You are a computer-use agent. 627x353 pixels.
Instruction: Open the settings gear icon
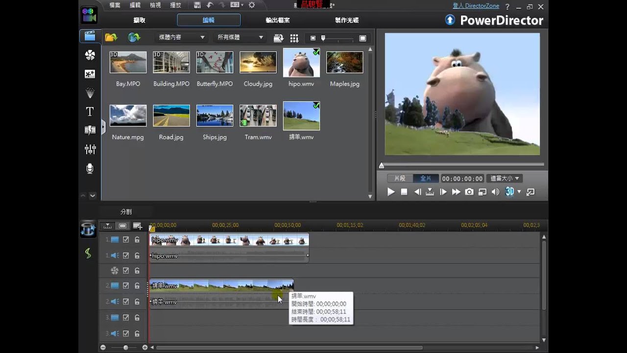click(252, 5)
